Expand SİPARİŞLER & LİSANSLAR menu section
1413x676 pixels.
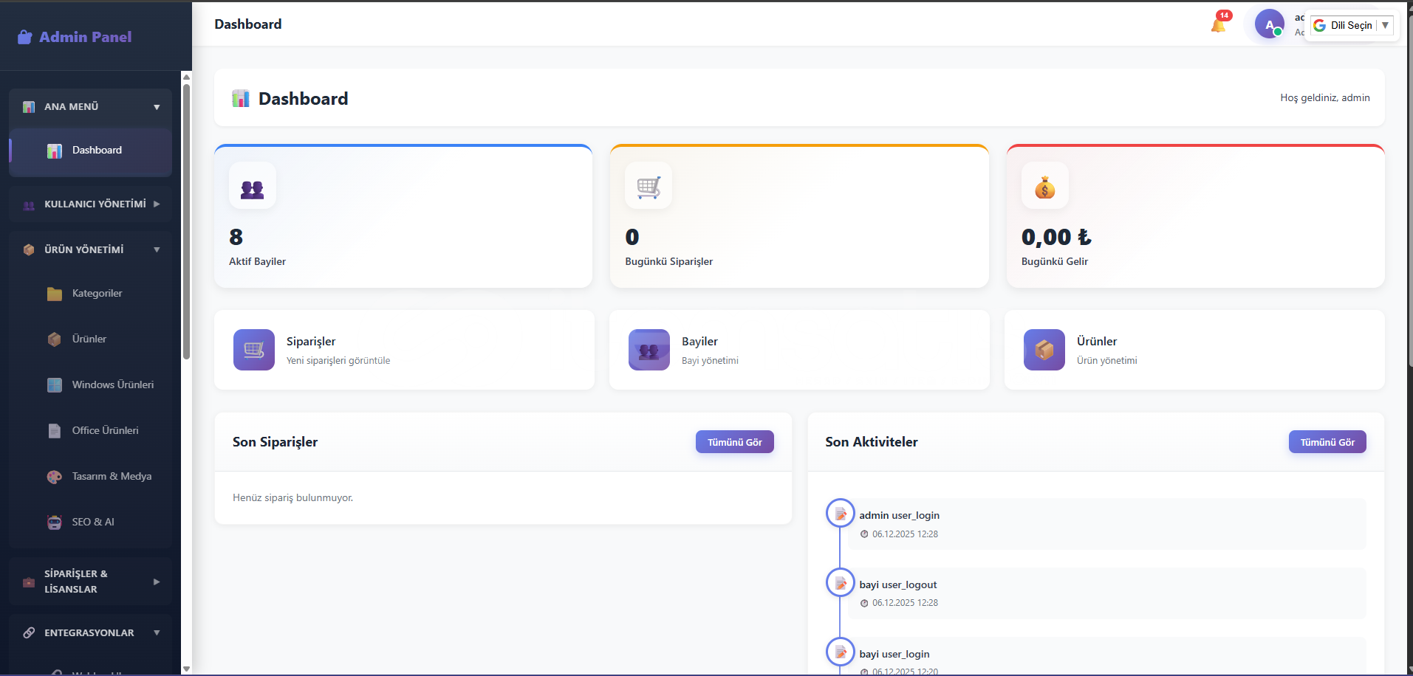pos(90,582)
